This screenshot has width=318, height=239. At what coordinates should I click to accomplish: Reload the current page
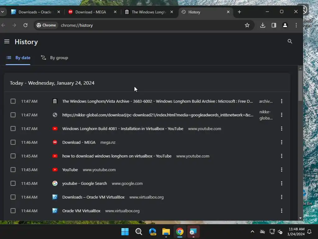click(25, 25)
